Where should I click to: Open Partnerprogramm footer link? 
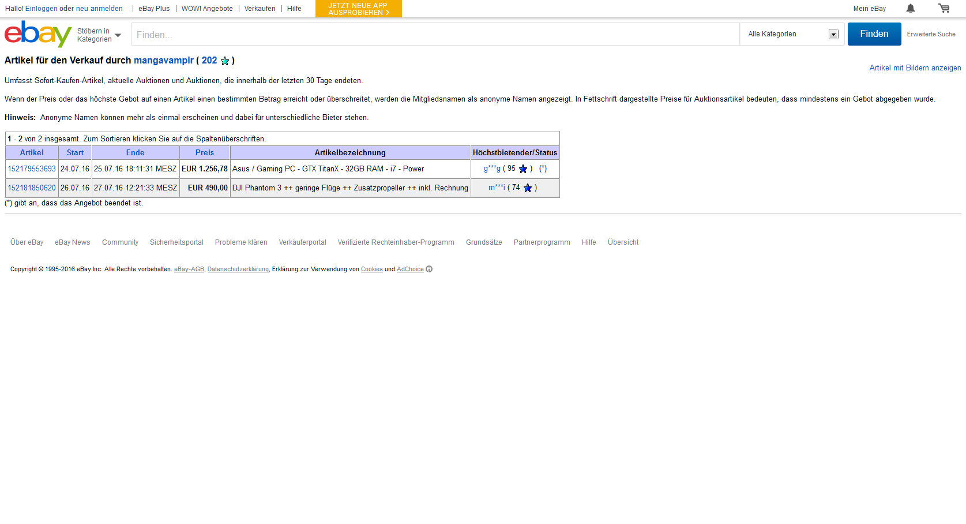pos(542,242)
